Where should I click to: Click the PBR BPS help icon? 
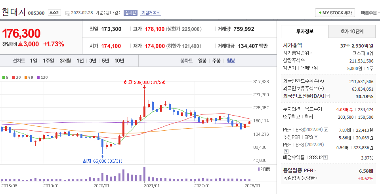click(286, 151)
